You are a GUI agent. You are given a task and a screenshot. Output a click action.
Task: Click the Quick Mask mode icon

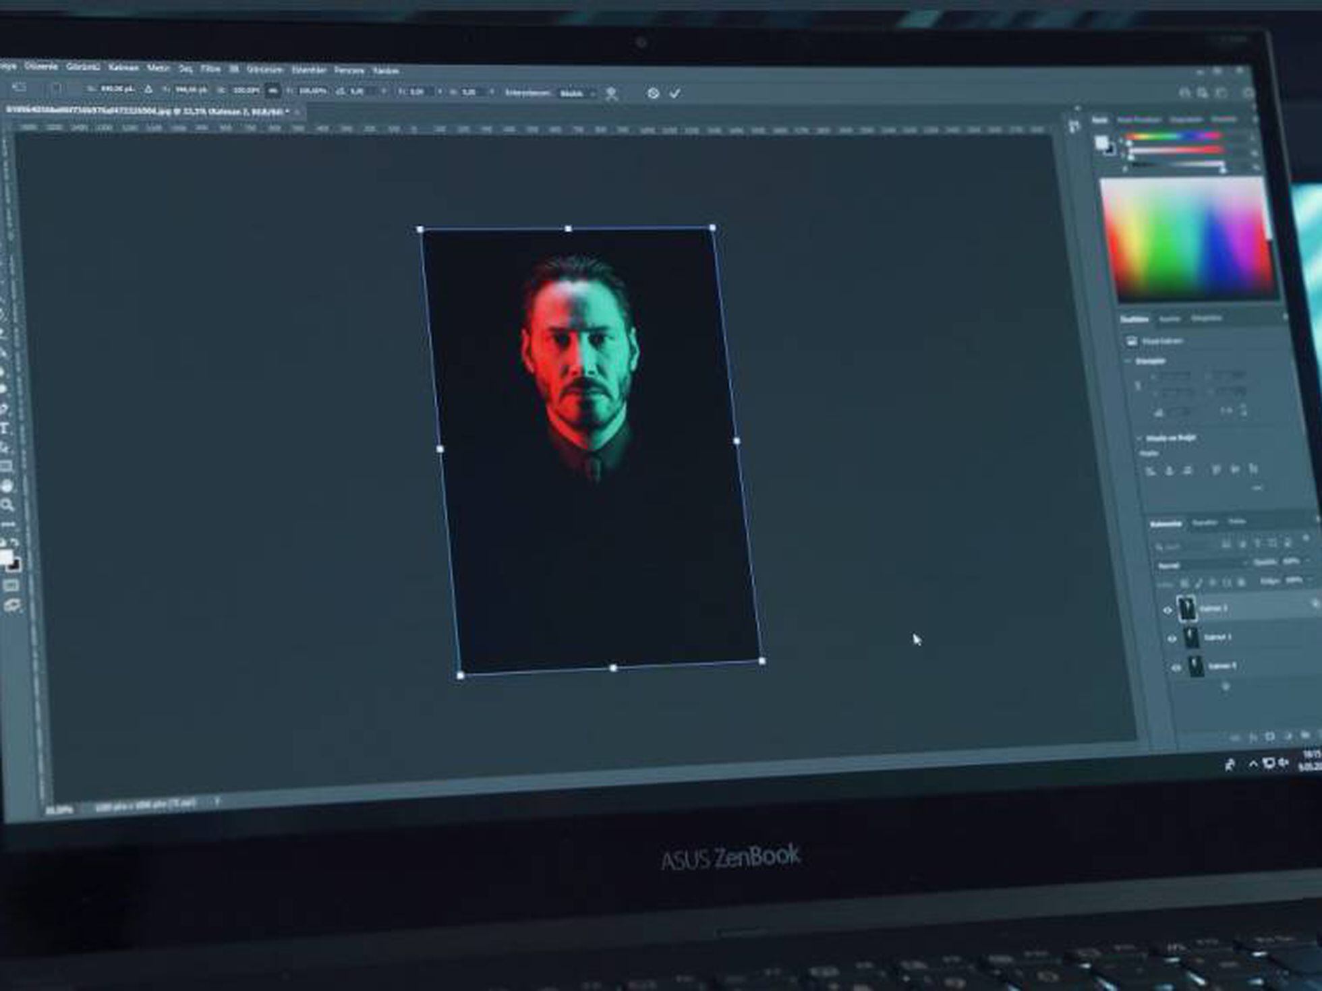pyautogui.click(x=11, y=587)
